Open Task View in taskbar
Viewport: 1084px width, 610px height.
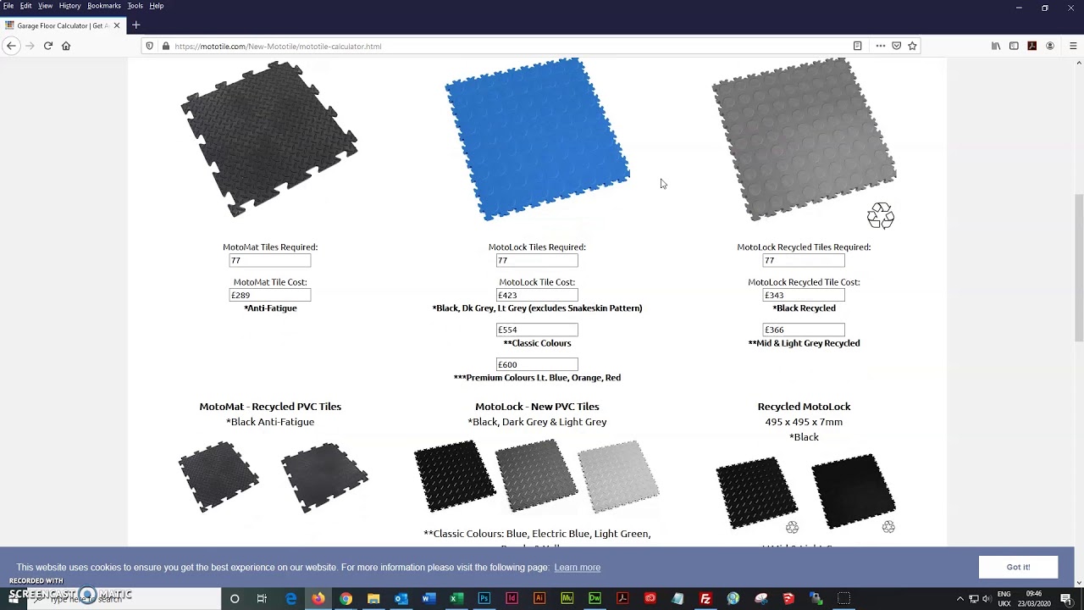[x=262, y=599]
